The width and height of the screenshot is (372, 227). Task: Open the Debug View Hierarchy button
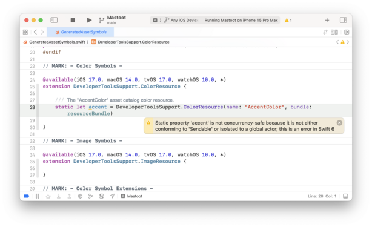pyautogui.click(x=80, y=196)
